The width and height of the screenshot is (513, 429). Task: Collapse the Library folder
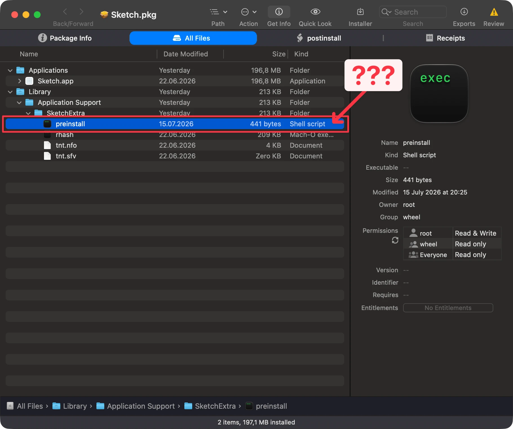10,92
